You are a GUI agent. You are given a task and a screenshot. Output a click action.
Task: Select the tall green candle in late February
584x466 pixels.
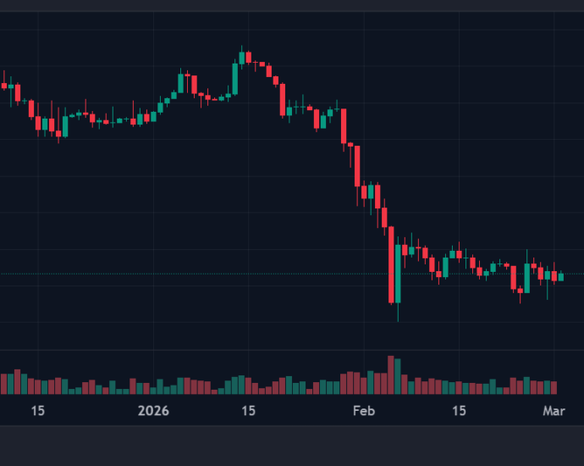pyautogui.click(x=526, y=278)
